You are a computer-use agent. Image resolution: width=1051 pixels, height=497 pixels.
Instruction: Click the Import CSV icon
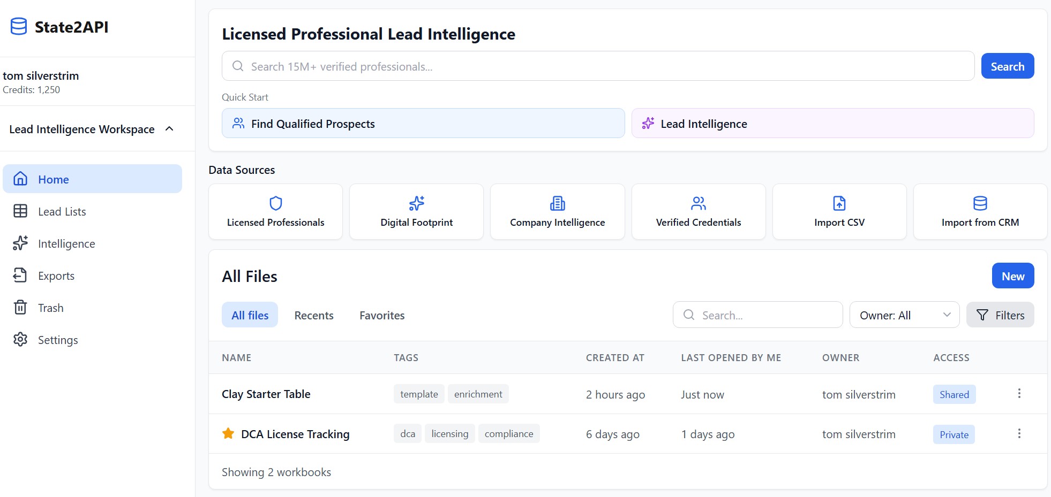tap(839, 203)
